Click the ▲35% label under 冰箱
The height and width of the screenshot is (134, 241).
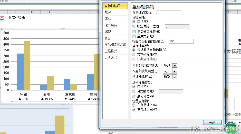[23, 99]
